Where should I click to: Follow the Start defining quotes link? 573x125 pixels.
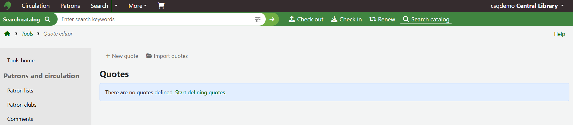tap(200, 92)
